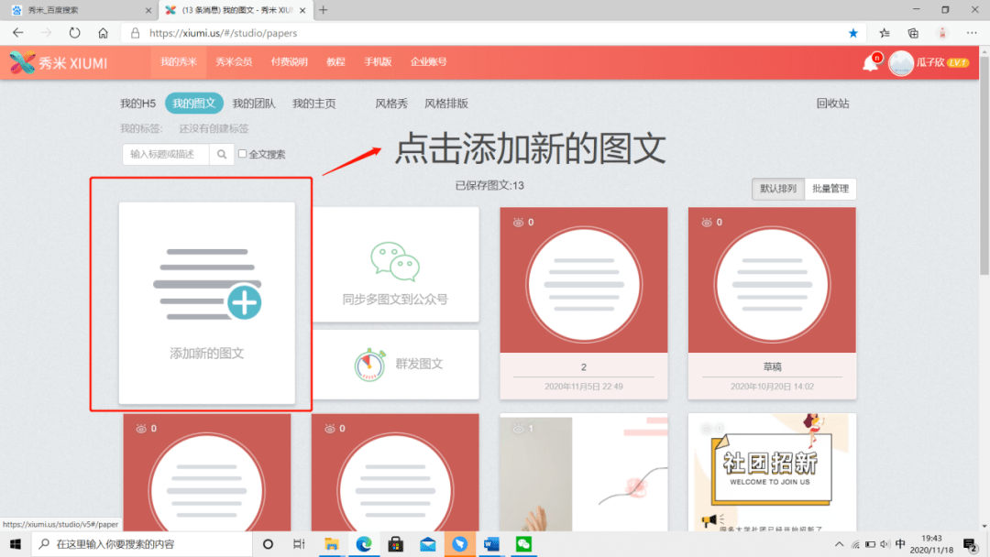Select 默认排列 sort mode
Screen dimensions: 990x557
[777, 190]
